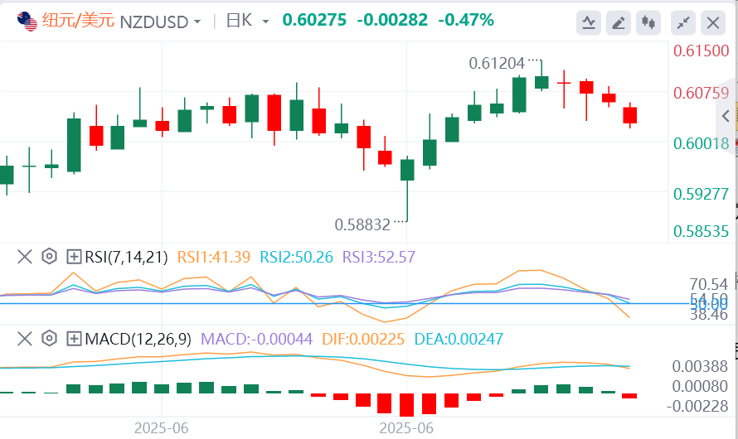738x439 pixels.
Task: Click the MACD 0.00388 axis label
Action: (x=701, y=366)
